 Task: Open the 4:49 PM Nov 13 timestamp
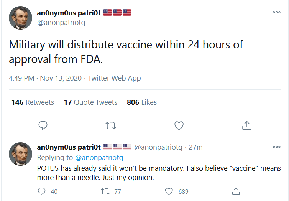point(45,78)
